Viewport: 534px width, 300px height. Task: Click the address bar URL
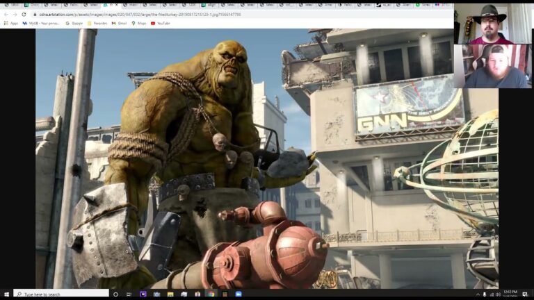coord(140,15)
